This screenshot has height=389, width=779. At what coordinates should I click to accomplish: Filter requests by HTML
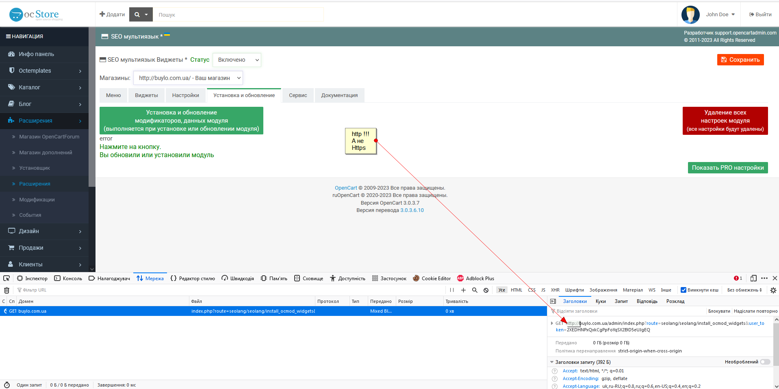(516, 290)
